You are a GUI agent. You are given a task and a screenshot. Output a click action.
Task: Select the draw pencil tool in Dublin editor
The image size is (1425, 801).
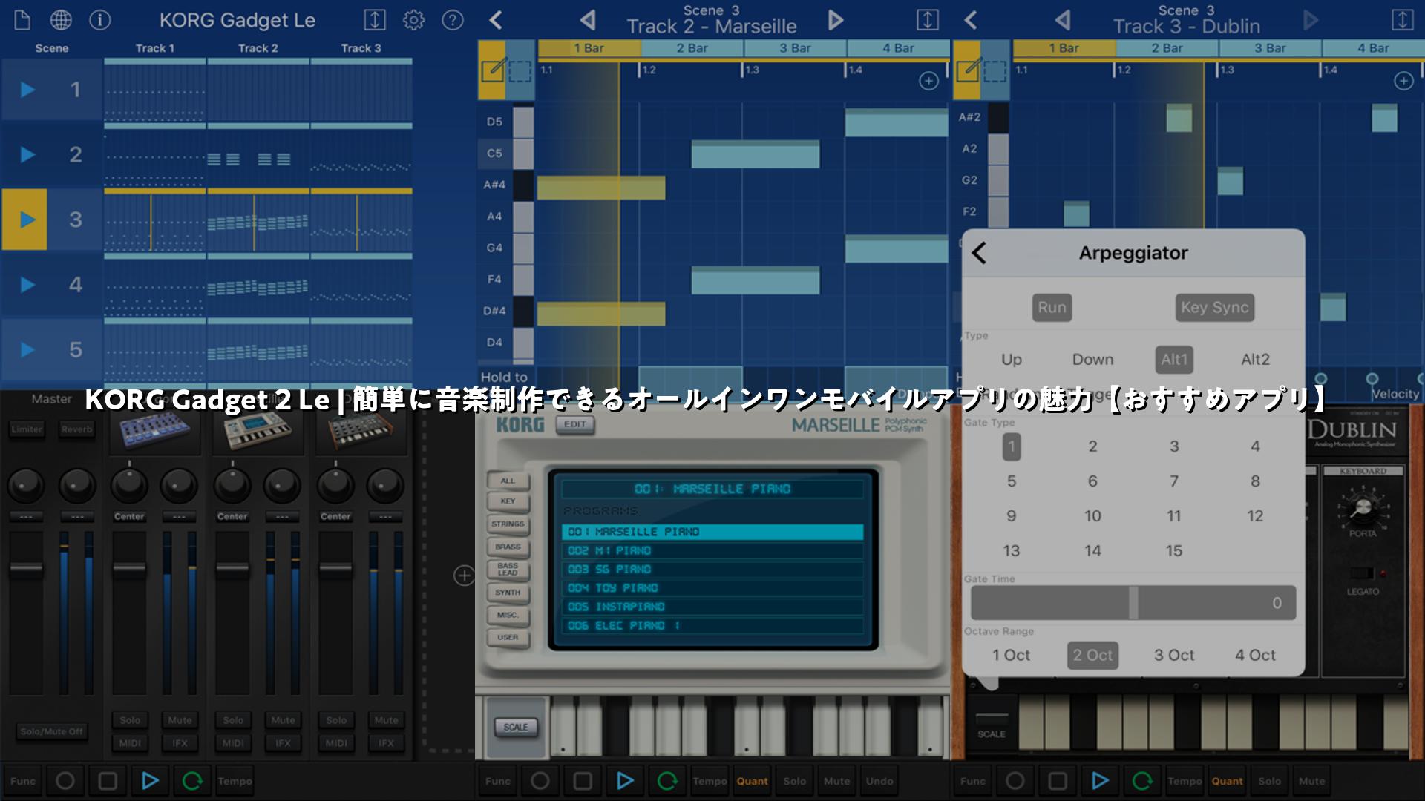967,70
